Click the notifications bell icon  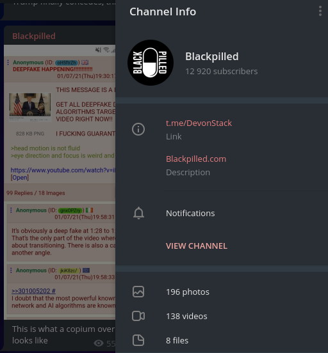(138, 213)
